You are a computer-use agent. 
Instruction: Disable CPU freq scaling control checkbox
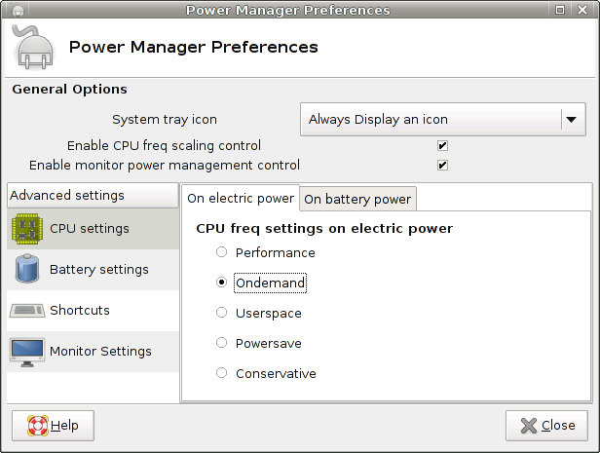pos(442,146)
